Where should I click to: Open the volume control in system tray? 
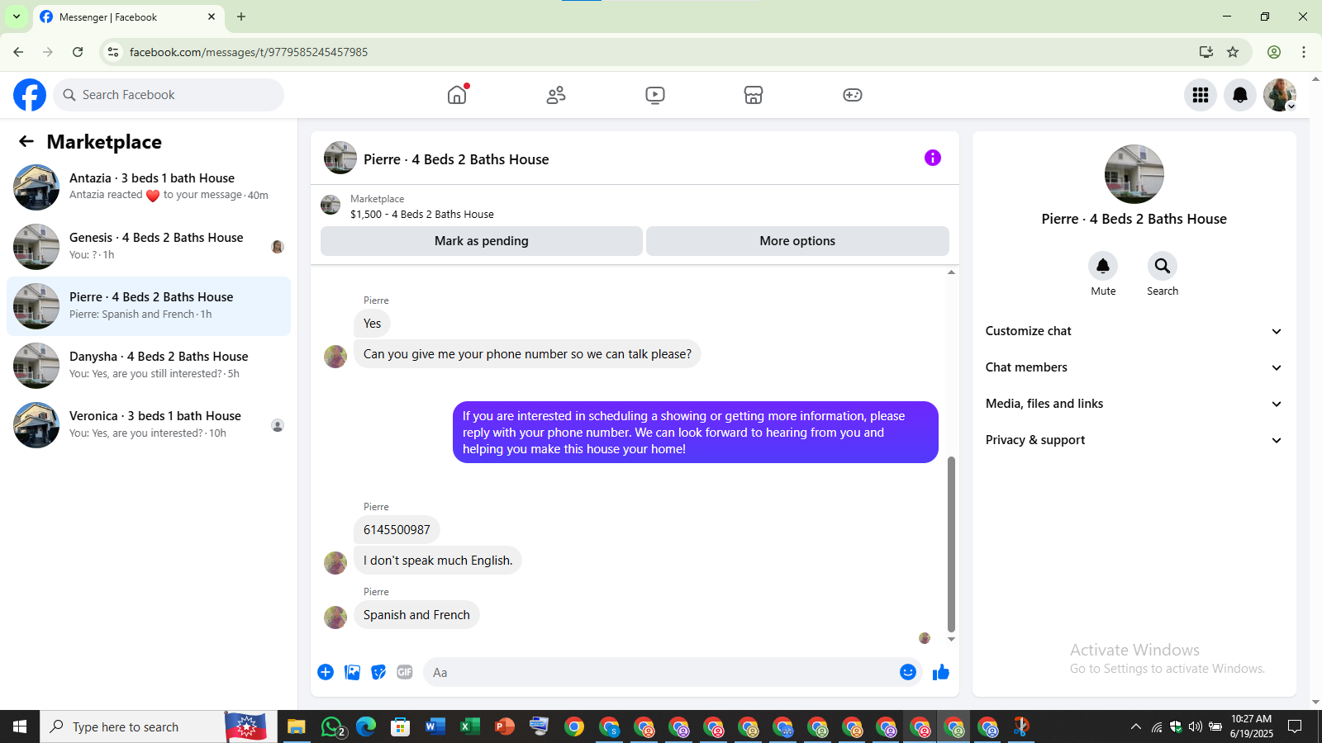click(1196, 726)
